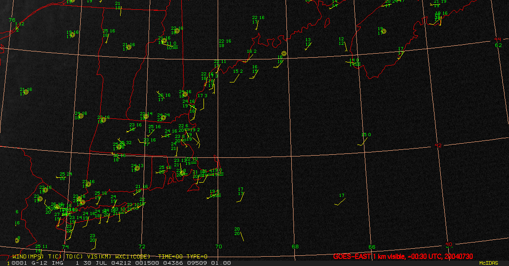Click the WXCI(CODE) legend label
The height and width of the screenshot is (266, 509).
[x=133, y=257]
